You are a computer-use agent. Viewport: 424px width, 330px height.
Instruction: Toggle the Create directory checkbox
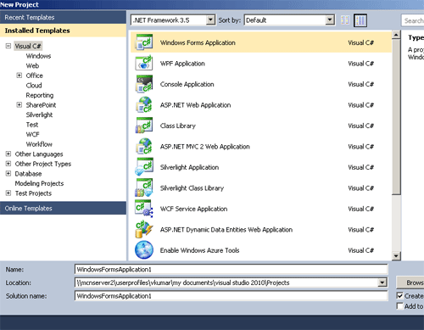[x=399, y=296]
